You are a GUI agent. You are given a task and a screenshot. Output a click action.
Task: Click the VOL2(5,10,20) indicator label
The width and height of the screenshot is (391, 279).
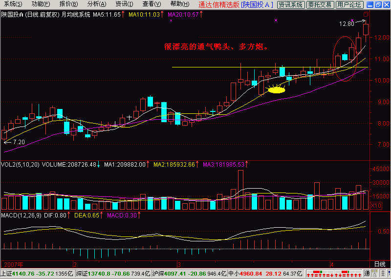click(20, 165)
